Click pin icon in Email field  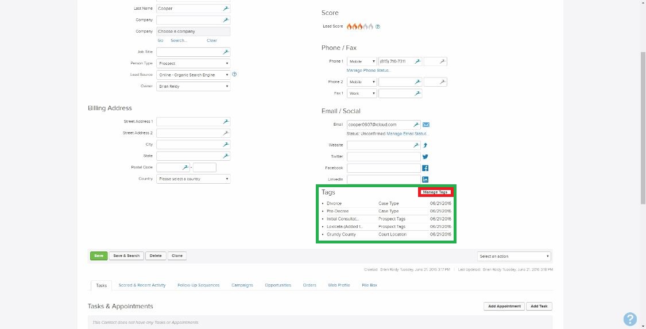[416, 125]
